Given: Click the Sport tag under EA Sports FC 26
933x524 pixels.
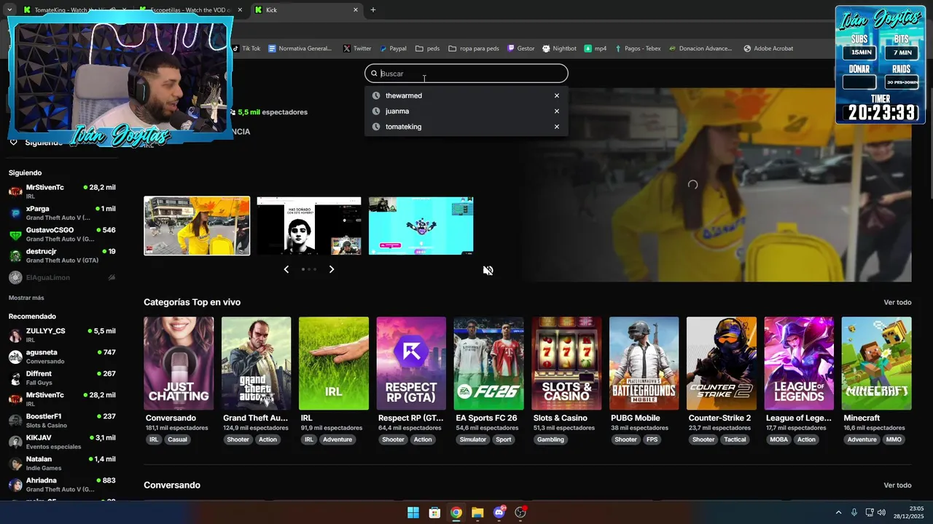Looking at the screenshot, I should click(504, 440).
